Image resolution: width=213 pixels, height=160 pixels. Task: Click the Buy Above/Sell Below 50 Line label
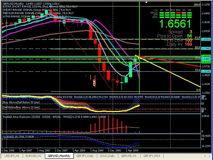21,102
